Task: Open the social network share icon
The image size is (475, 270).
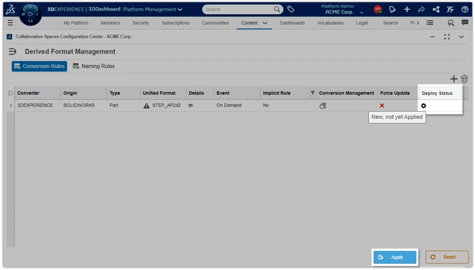Action: click(x=436, y=9)
